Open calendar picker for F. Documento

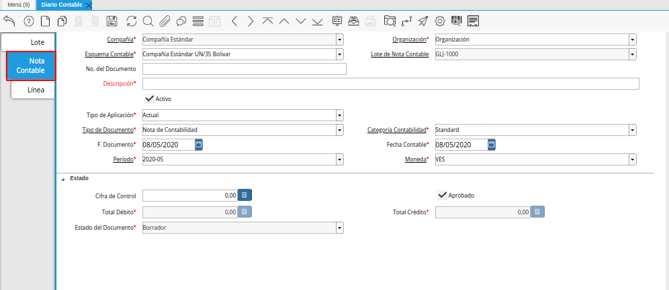pyautogui.click(x=199, y=145)
